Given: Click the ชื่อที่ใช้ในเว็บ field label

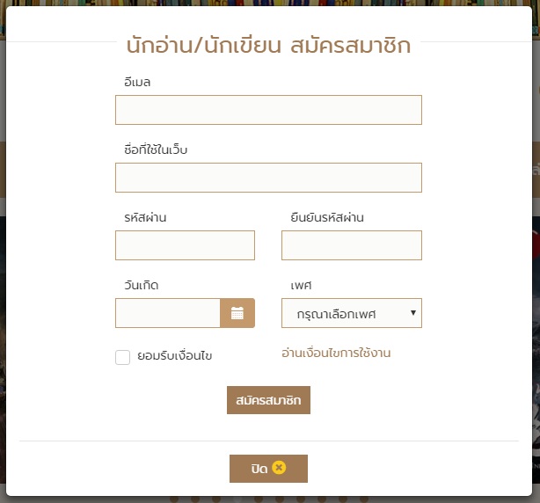Looking at the screenshot, I should [x=157, y=149].
